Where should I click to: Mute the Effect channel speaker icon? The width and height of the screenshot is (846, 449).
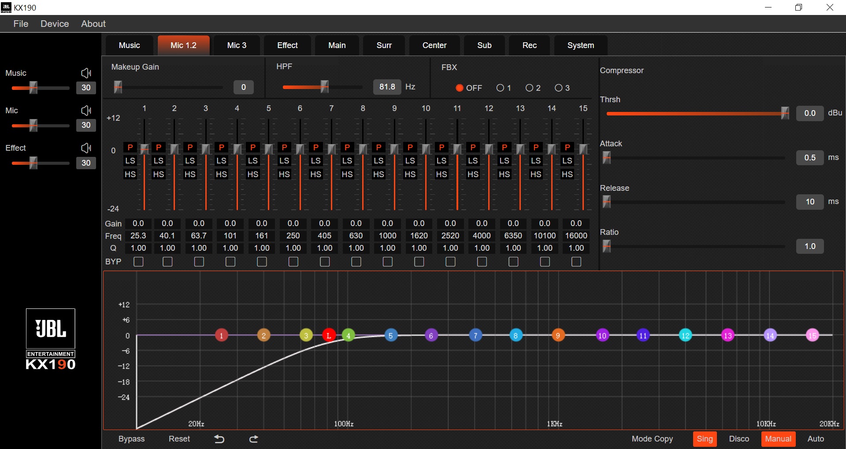86,148
